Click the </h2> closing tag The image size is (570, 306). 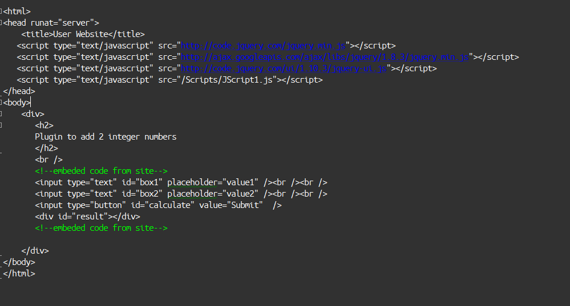[46, 148]
